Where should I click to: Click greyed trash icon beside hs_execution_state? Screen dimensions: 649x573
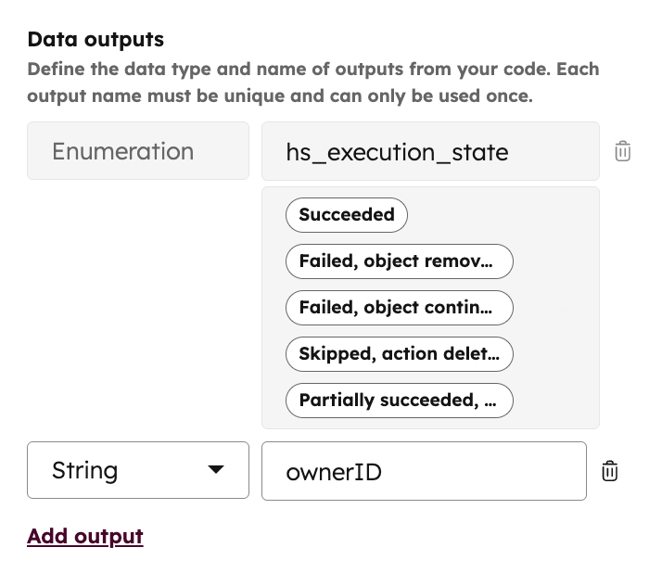click(x=622, y=151)
